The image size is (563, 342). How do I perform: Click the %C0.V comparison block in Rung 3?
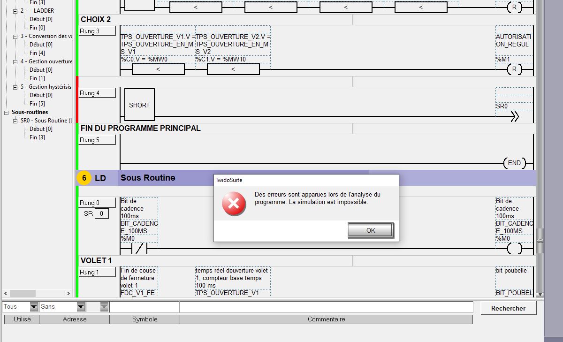click(158, 69)
